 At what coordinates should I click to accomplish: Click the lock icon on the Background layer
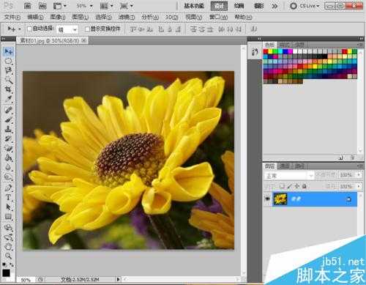pos(348,199)
